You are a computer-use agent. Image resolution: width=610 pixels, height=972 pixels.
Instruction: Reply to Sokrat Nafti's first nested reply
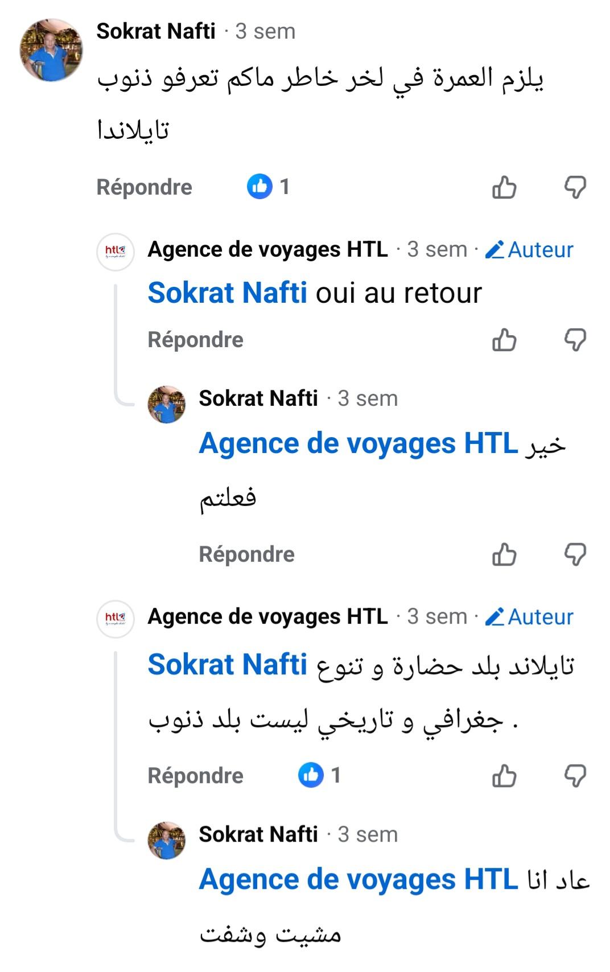(246, 554)
